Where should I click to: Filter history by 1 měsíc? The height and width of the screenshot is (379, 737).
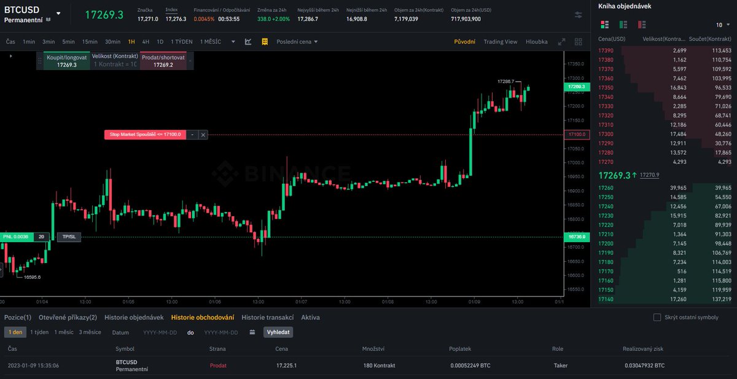(x=63, y=332)
